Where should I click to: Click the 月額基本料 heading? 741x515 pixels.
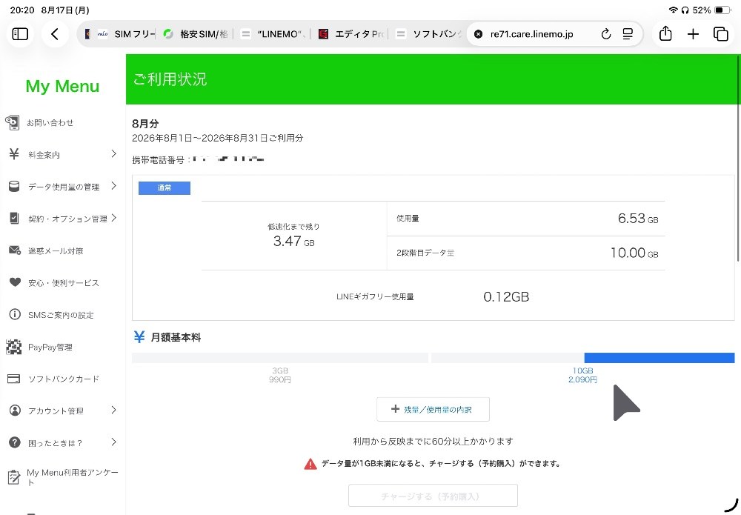[x=176, y=337]
